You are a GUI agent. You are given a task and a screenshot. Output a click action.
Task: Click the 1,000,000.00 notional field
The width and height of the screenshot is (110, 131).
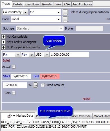69,55
